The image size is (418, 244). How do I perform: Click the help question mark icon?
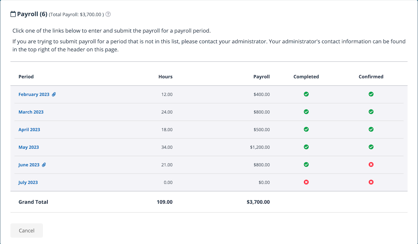(108, 14)
